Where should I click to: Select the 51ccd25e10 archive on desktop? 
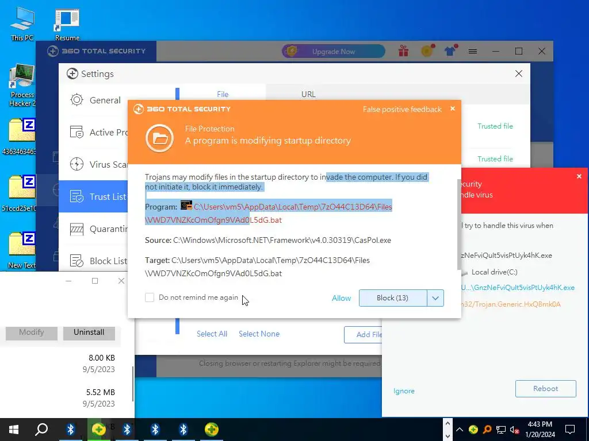[x=20, y=194]
